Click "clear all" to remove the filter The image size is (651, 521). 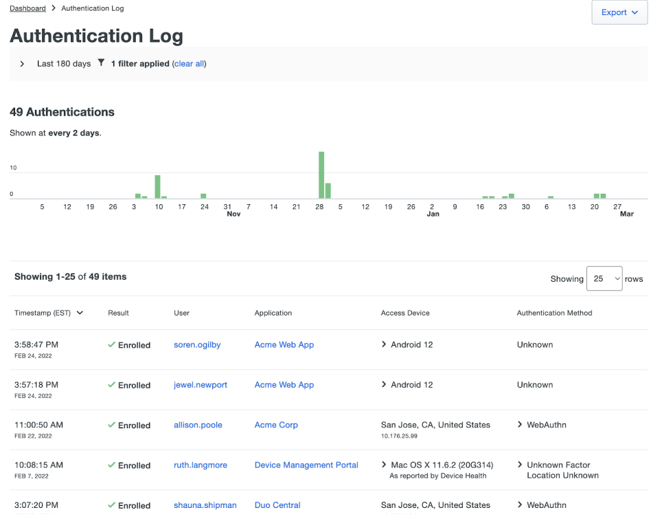pos(189,63)
